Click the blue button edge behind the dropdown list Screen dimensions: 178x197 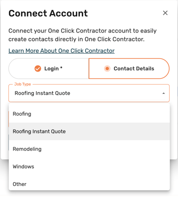coord(8,143)
